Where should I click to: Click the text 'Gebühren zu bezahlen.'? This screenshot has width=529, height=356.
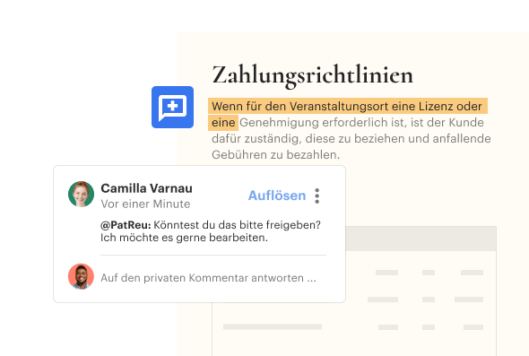(x=275, y=155)
